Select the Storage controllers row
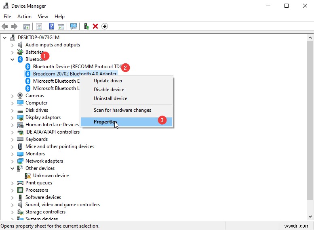The height and width of the screenshot is (230, 314). (45, 211)
